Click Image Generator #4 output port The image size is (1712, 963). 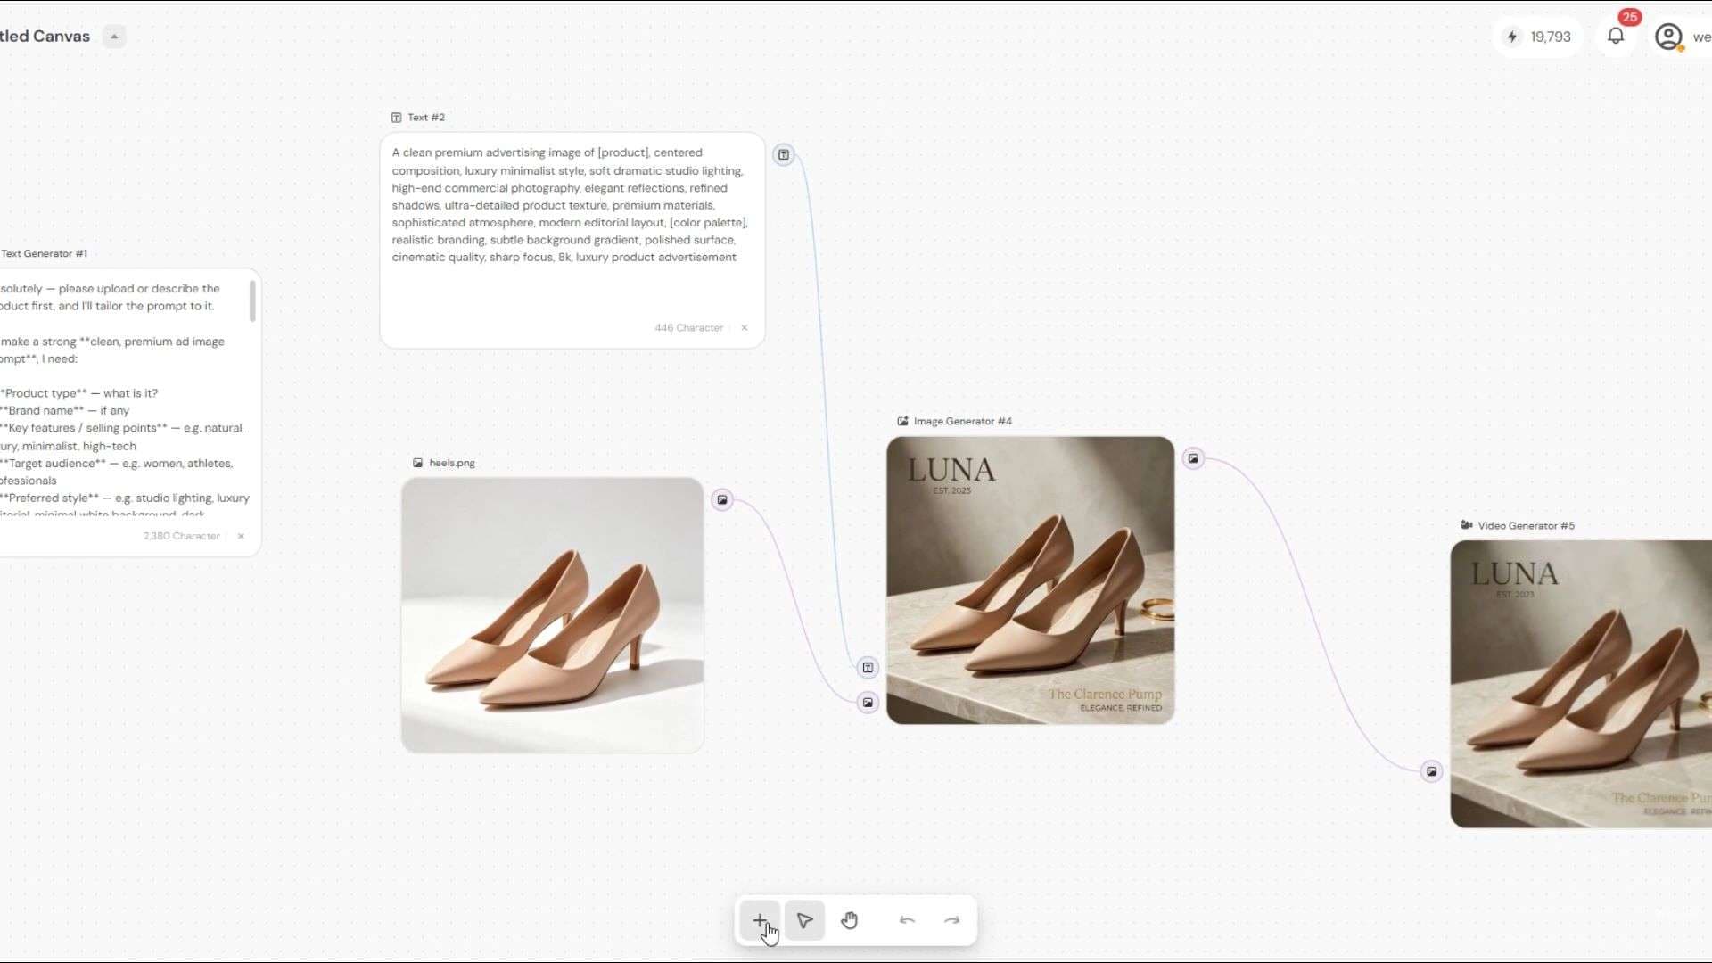[1193, 458]
